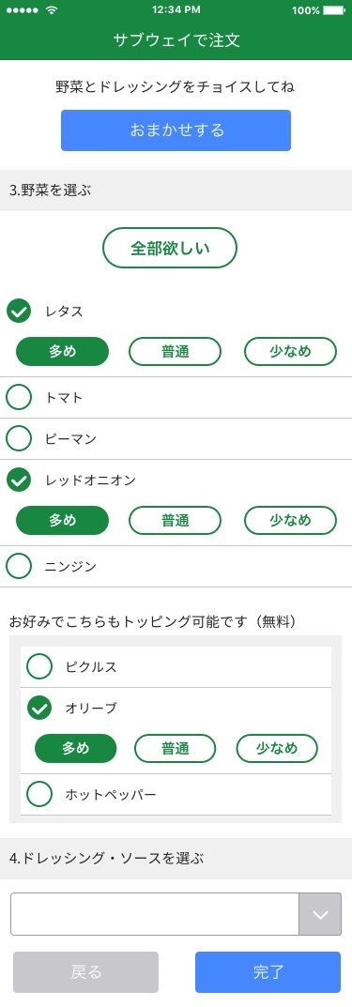Uncheck レッドオニオン checkmark

pos(19,480)
